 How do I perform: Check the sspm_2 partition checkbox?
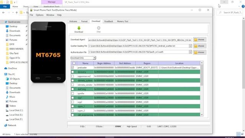point(72,111)
